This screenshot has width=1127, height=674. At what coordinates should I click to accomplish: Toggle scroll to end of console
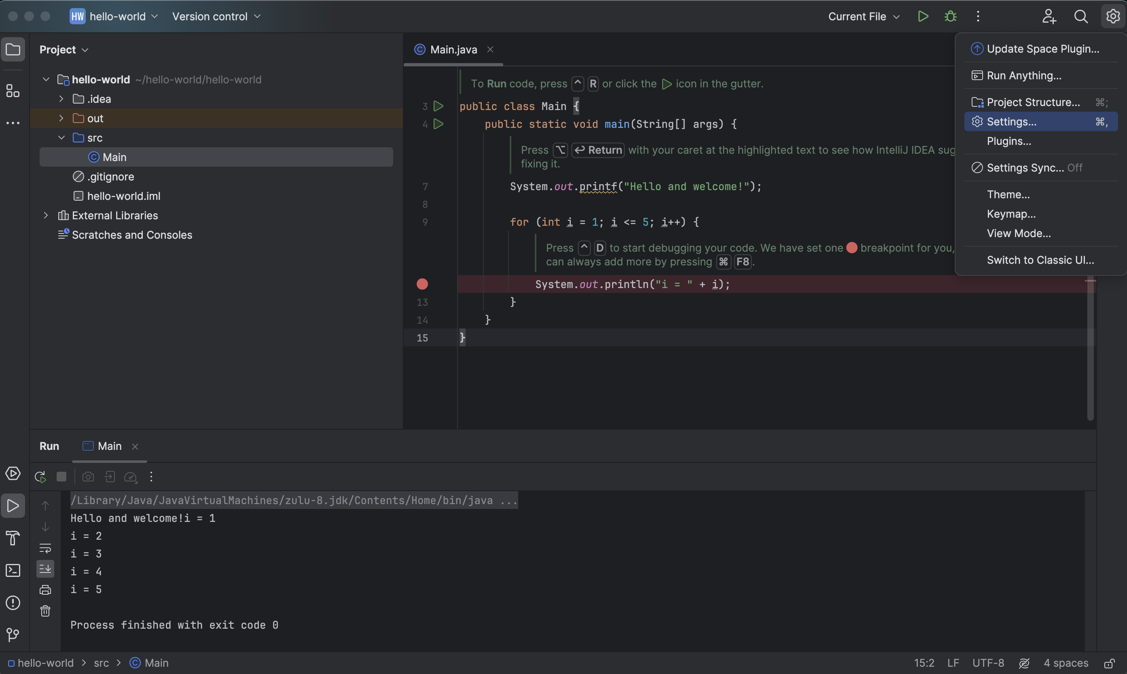[45, 569]
